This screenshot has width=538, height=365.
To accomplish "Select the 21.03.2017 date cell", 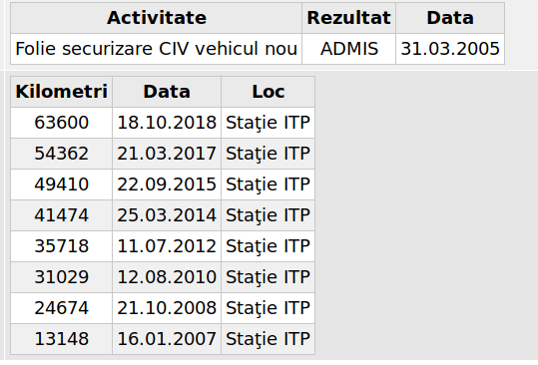I will pyautogui.click(x=167, y=154).
